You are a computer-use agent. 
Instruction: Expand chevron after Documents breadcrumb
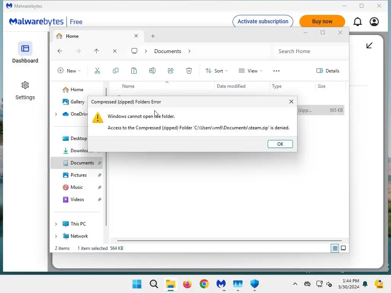(x=189, y=51)
